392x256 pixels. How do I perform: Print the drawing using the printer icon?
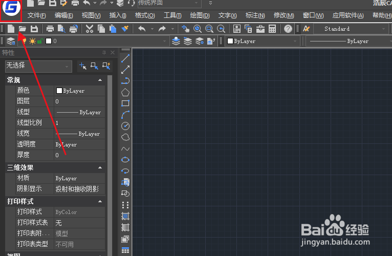pos(50,29)
